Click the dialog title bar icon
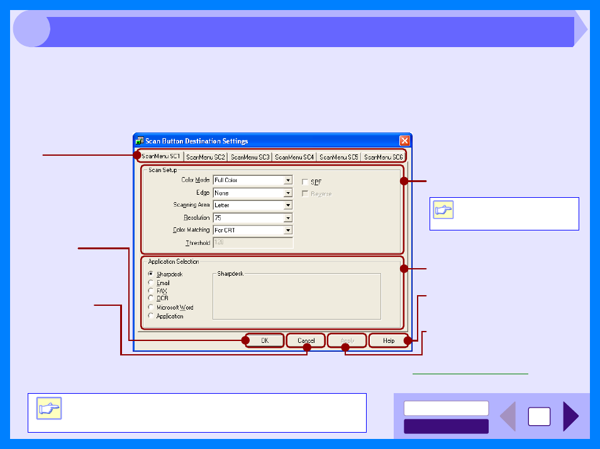600x449 pixels. (x=140, y=141)
